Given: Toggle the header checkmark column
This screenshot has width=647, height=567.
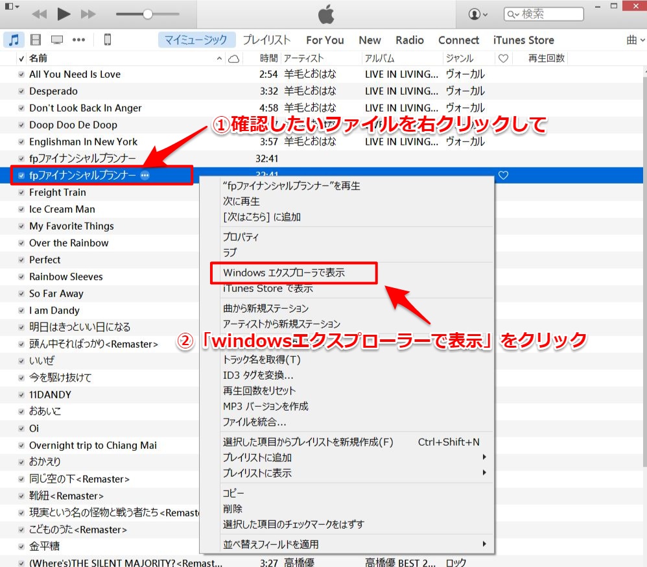Looking at the screenshot, I should (21, 58).
